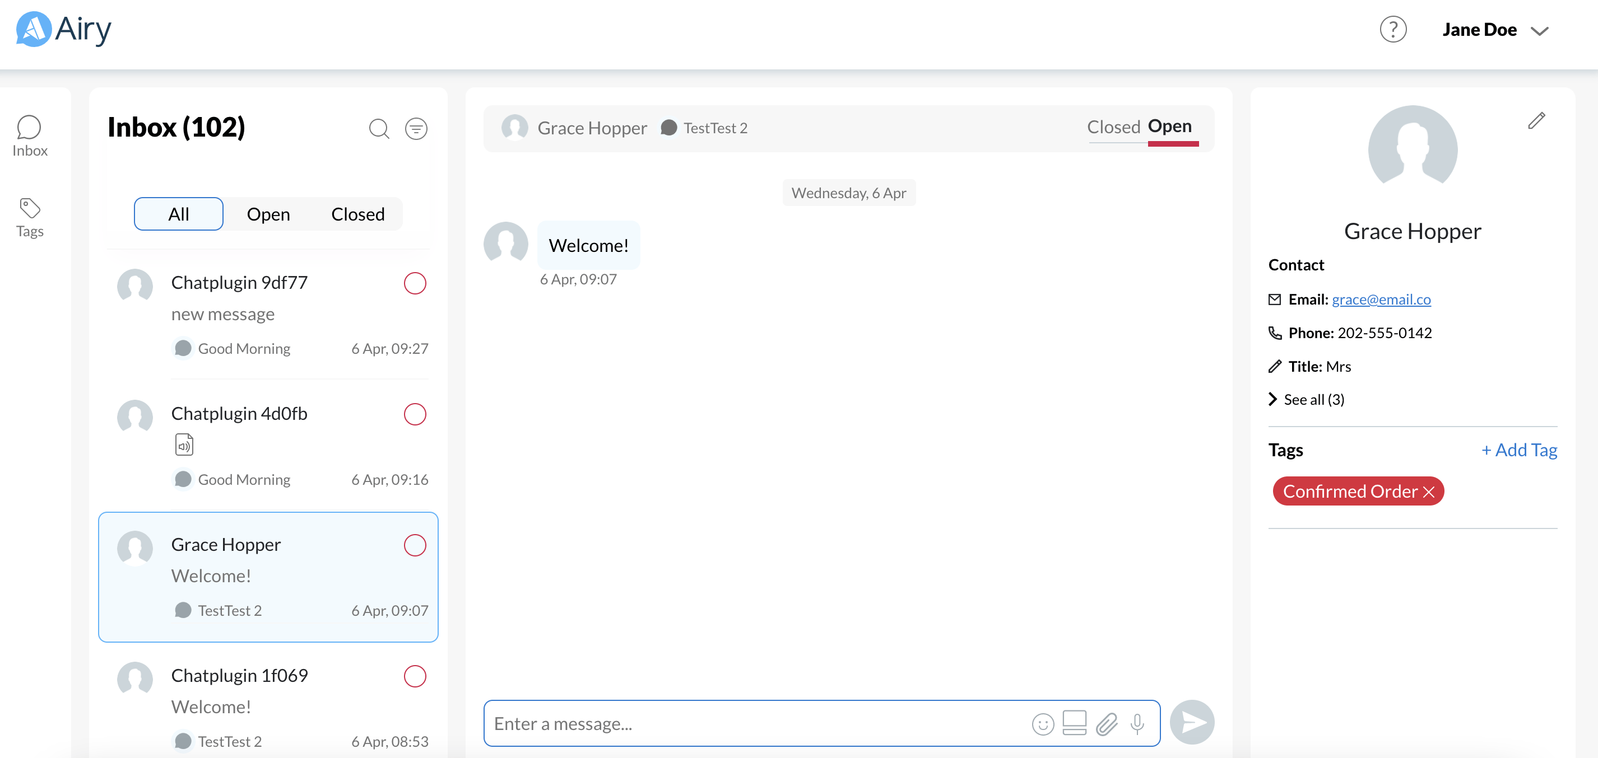Open the Inbox sidebar icon
1598x758 pixels.
pos(29,135)
